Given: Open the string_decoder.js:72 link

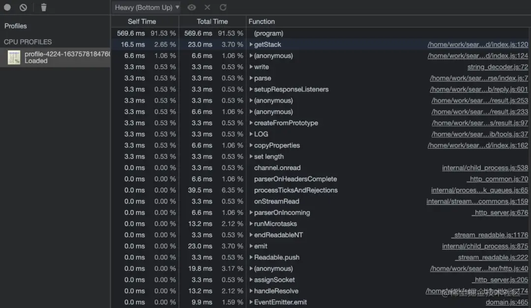Looking at the screenshot, I should [498, 67].
